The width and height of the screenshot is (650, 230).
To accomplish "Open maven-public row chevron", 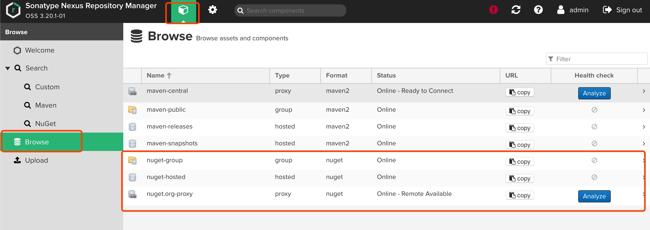I will point(644,110).
